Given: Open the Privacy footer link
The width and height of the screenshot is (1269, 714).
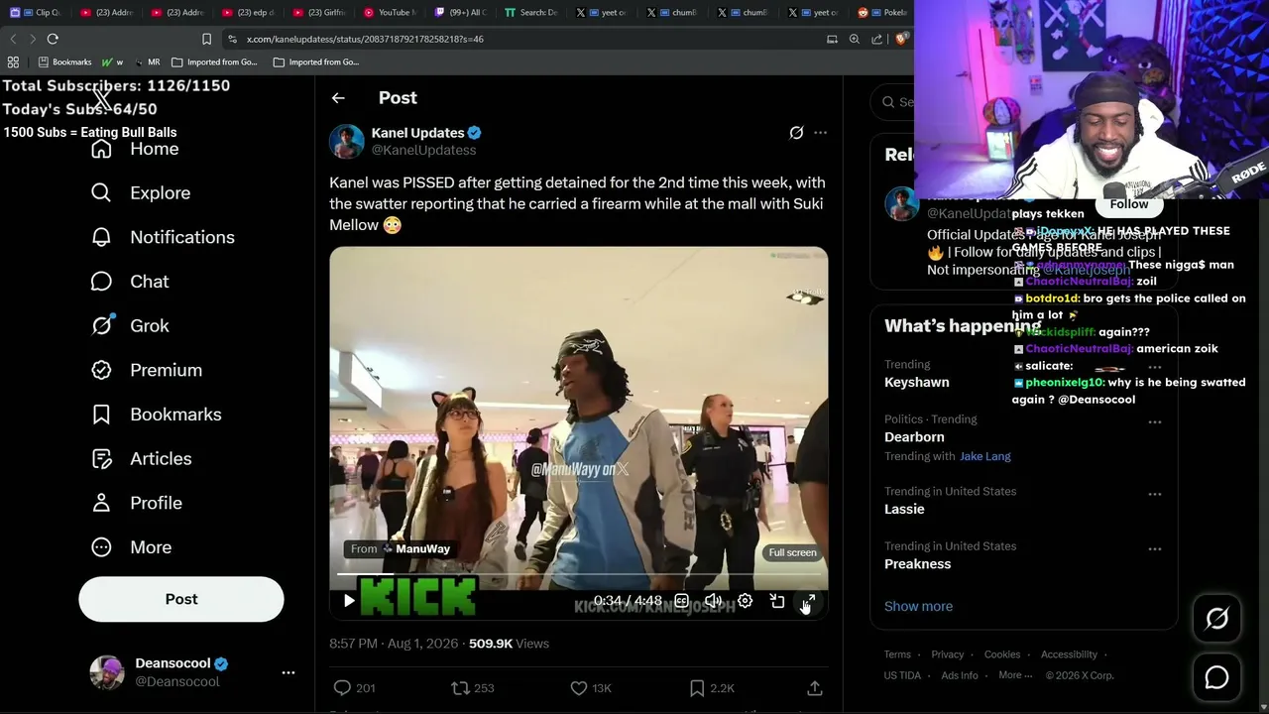Looking at the screenshot, I should pos(948,654).
